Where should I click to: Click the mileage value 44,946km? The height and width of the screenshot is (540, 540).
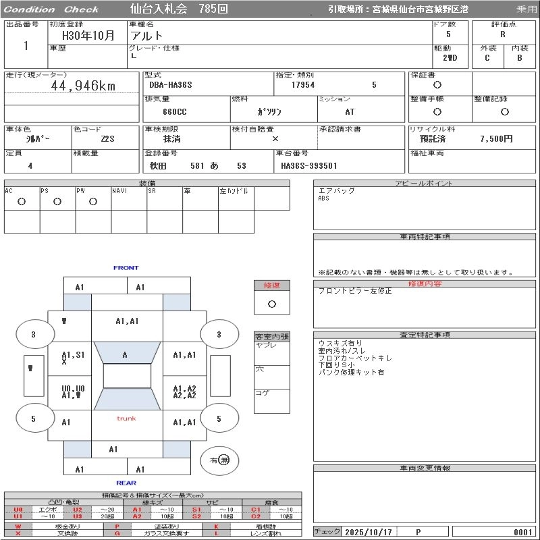click(x=84, y=86)
